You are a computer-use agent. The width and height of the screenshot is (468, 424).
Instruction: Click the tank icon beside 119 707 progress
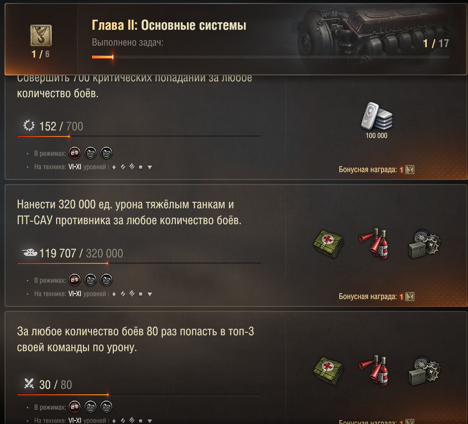pos(29,253)
